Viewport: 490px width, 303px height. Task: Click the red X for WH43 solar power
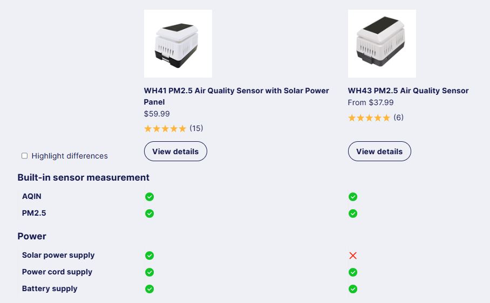coord(353,256)
